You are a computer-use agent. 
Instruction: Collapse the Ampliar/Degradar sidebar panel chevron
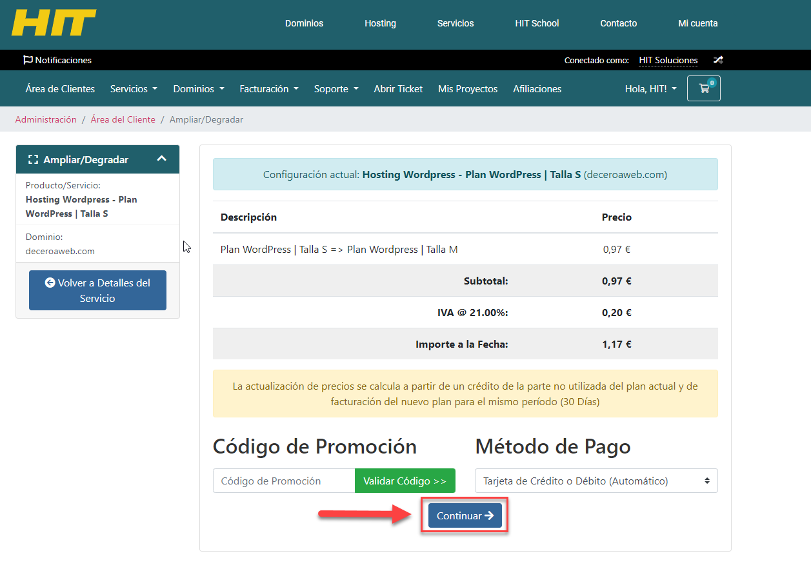click(162, 159)
